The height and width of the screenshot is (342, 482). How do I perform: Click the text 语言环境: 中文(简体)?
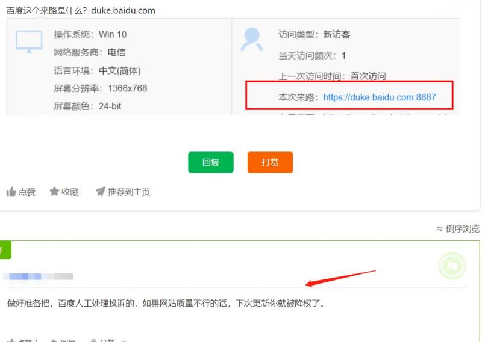[97, 70]
